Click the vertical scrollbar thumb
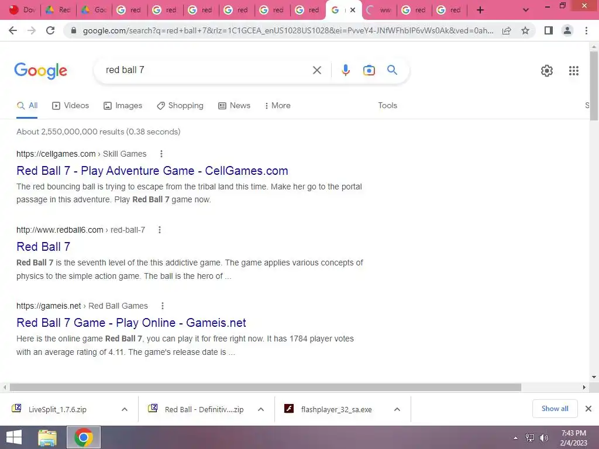Viewport: 599px width, 449px height. [594, 86]
